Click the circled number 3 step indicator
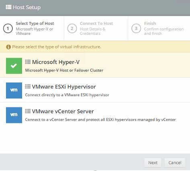This screenshot has height=171, width=190. (x=136, y=28)
